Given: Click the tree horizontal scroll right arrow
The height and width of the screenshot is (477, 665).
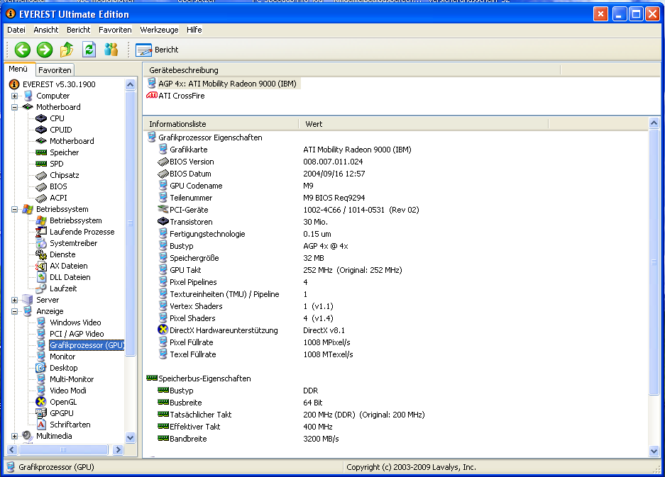Looking at the screenshot, I should pyautogui.click(x=119, y=449).
